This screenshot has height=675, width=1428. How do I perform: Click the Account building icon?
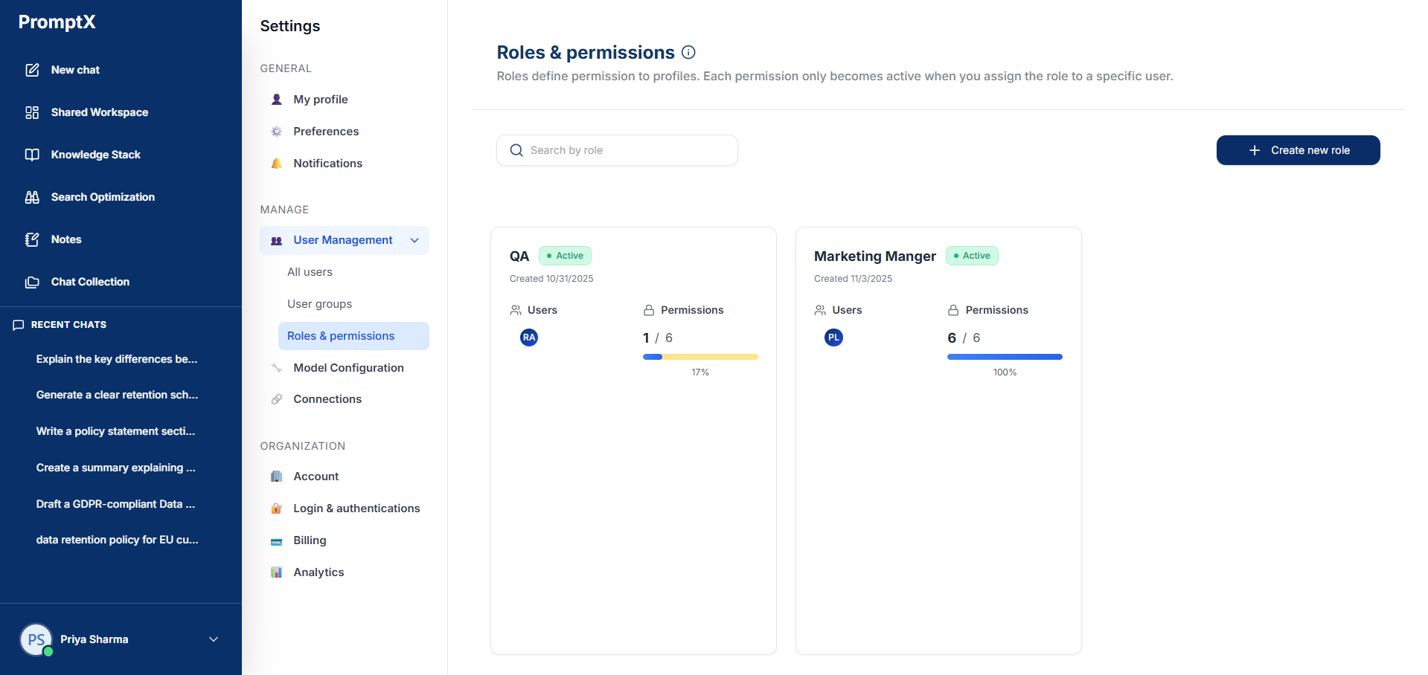(x=277, y=477)
